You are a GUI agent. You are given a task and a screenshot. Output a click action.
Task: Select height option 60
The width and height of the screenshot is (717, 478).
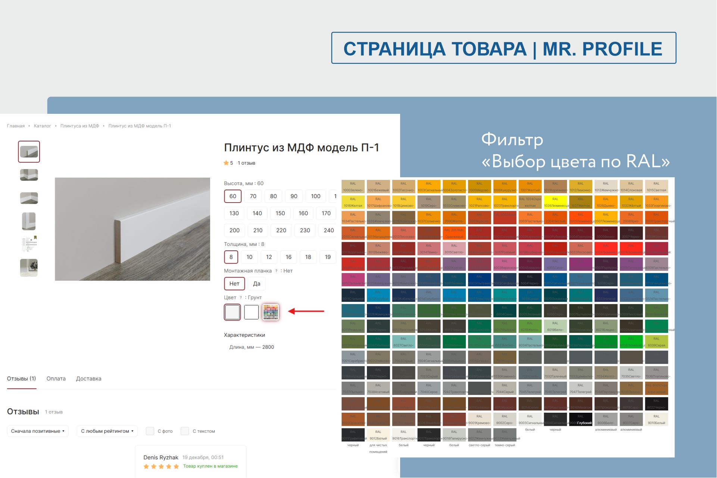point(233,196)
